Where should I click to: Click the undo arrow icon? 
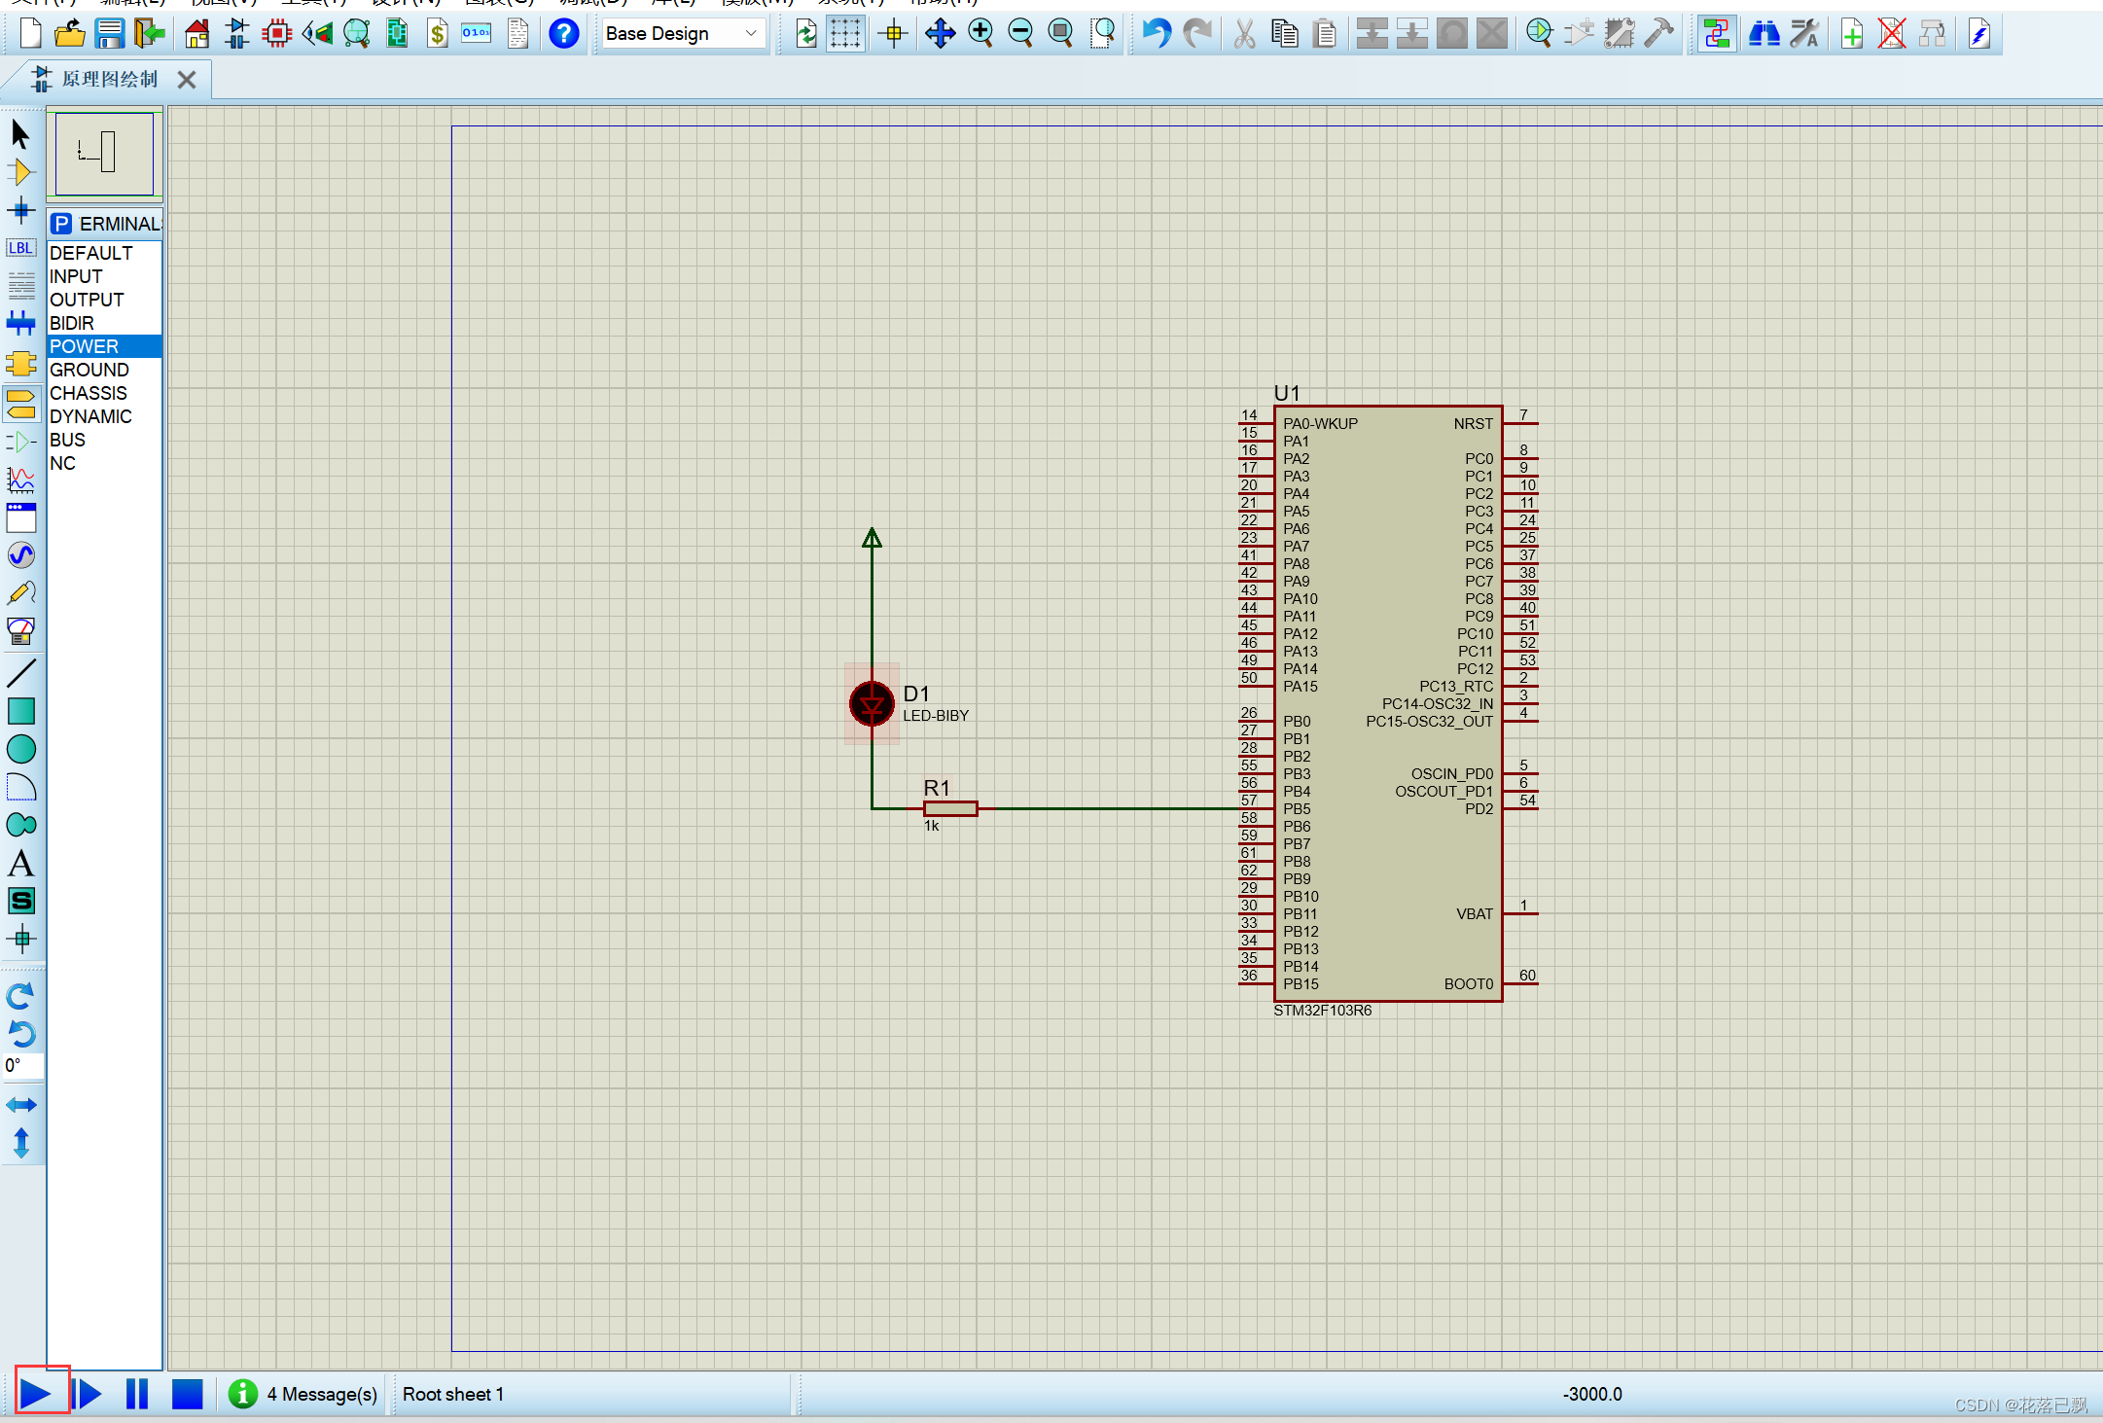(x=1155, y=37)
